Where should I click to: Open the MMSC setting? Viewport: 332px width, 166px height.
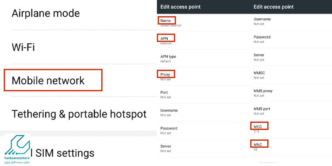point(290,75)
